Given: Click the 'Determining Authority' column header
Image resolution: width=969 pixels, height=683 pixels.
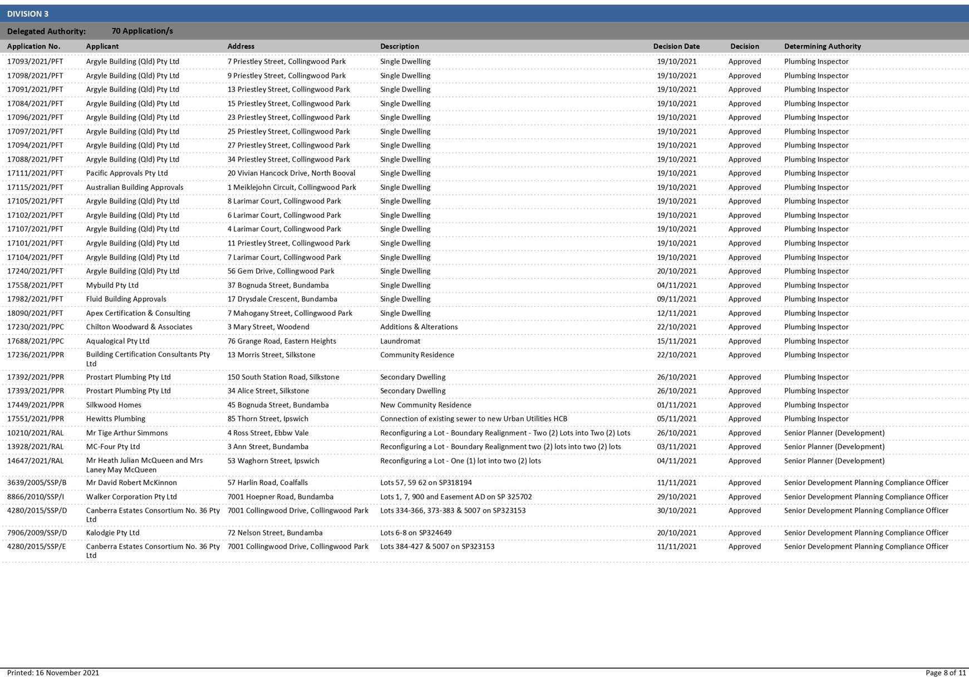Looking at the screenshot, I should point(823,46).
